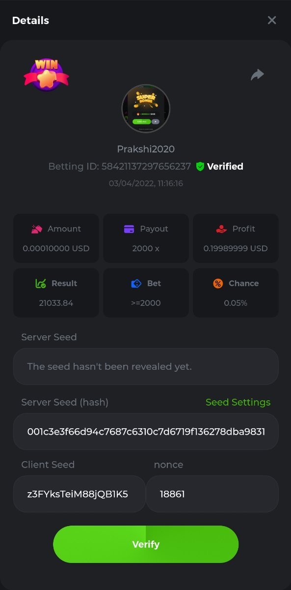Click the Server Seed field

pos(146,366)
